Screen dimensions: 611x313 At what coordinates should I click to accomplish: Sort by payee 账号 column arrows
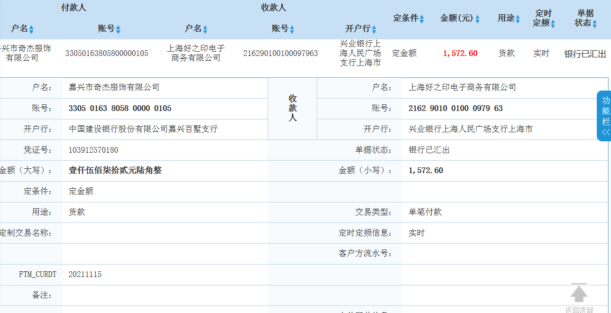(292, 29)
